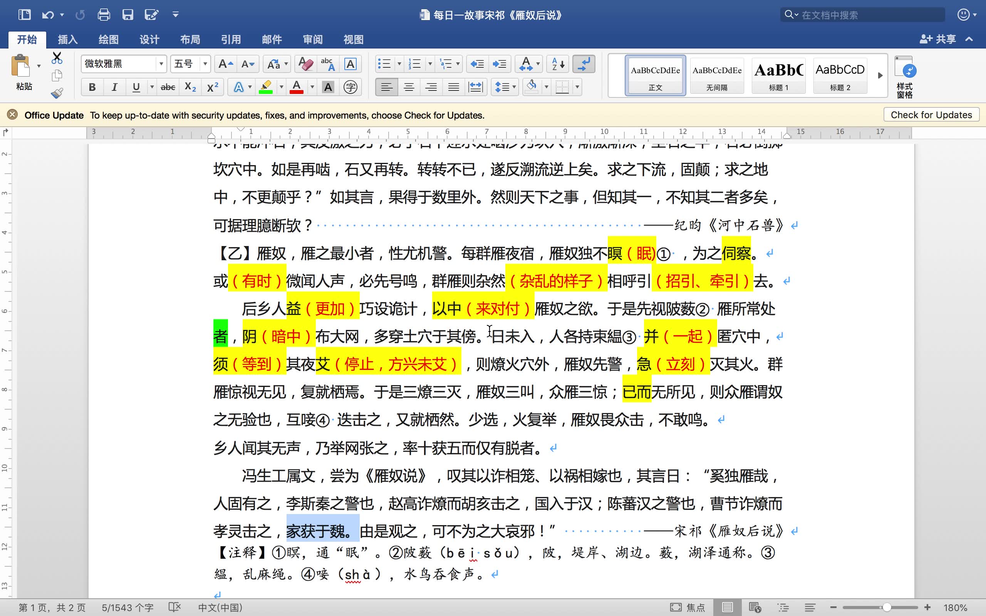Open the 布局 tab

pos(190,40)
